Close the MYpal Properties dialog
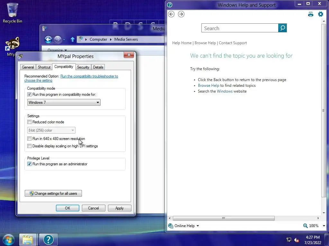 click(129, 55)
